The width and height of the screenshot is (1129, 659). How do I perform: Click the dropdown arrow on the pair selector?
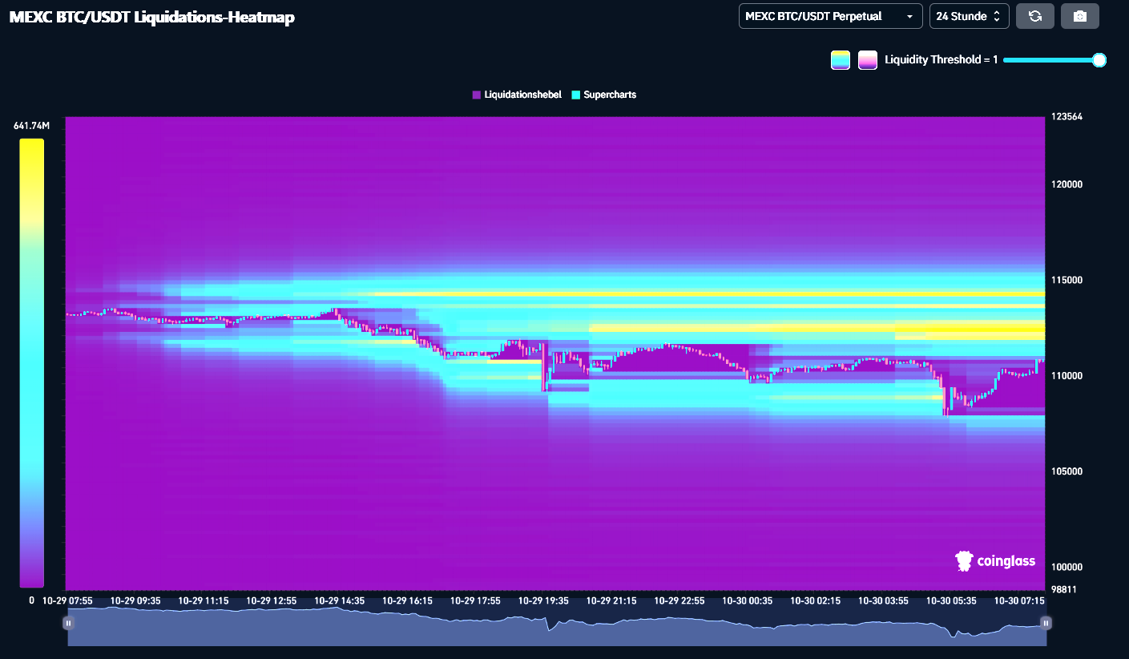(909, 16)
